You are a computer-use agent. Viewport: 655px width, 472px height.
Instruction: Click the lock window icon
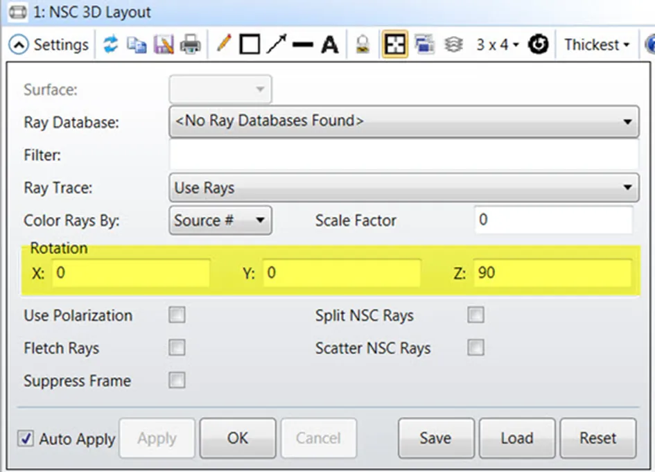[363, 44]
